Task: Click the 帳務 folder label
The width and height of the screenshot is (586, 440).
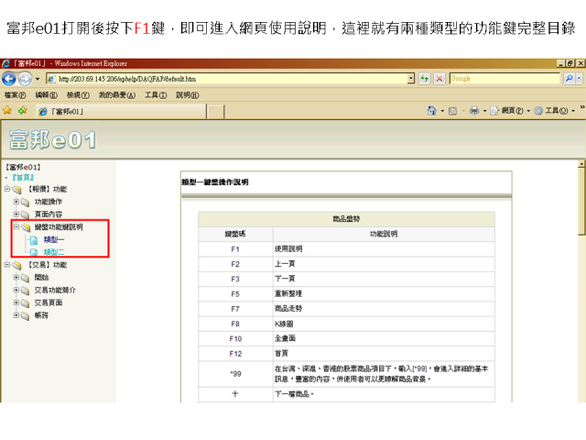Action: click(41, 315)
